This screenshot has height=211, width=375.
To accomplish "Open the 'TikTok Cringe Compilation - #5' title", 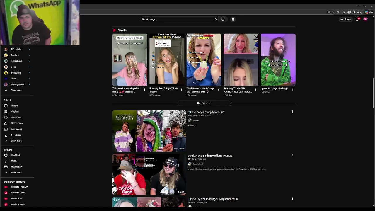I will 206,112.
